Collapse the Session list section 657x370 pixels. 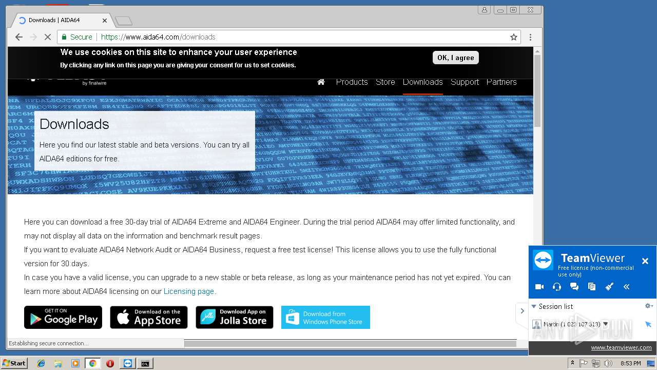pos(534,306)
